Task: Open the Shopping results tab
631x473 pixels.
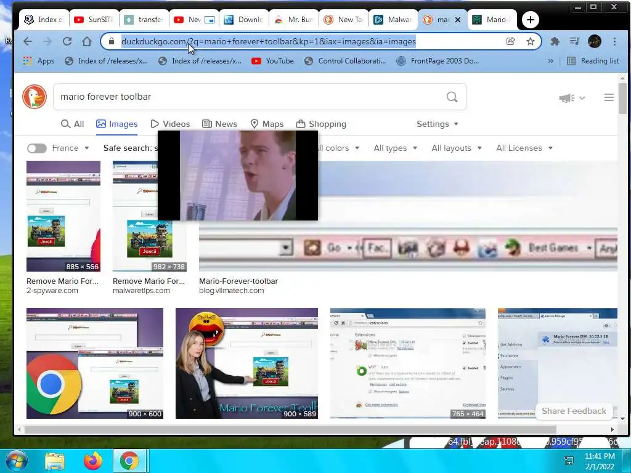Action: pos(320,124)
